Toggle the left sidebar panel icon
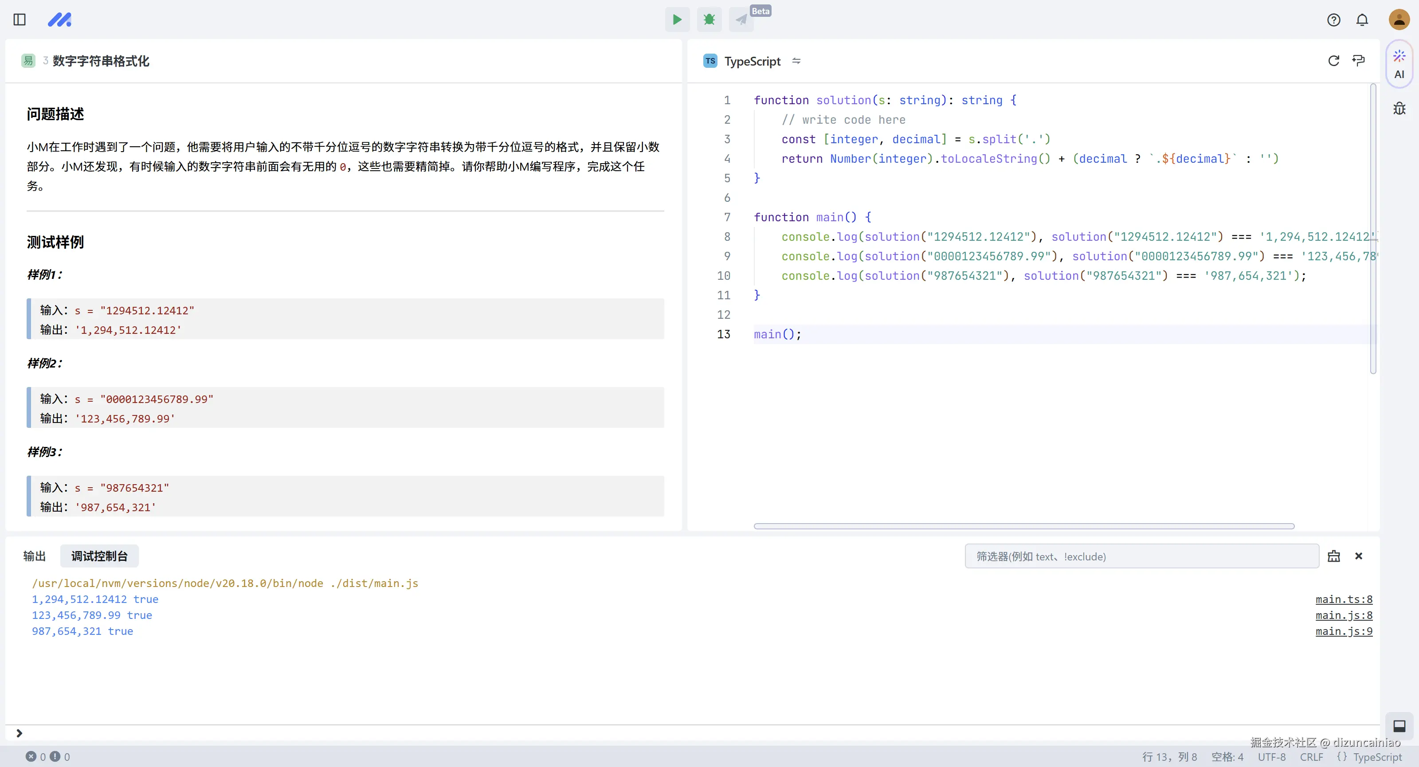 pyautogui.click(x=20, y=20)
